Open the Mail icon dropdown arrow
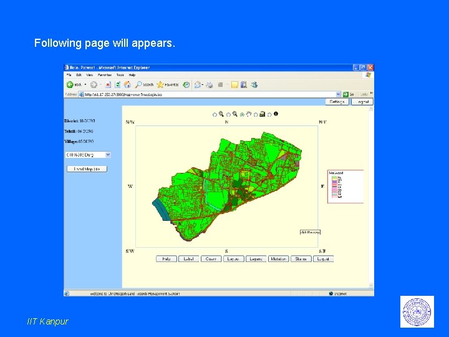 click(203, 84)
